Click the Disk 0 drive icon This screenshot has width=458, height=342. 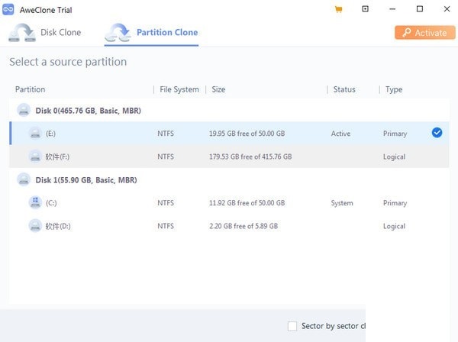(24, 110)
